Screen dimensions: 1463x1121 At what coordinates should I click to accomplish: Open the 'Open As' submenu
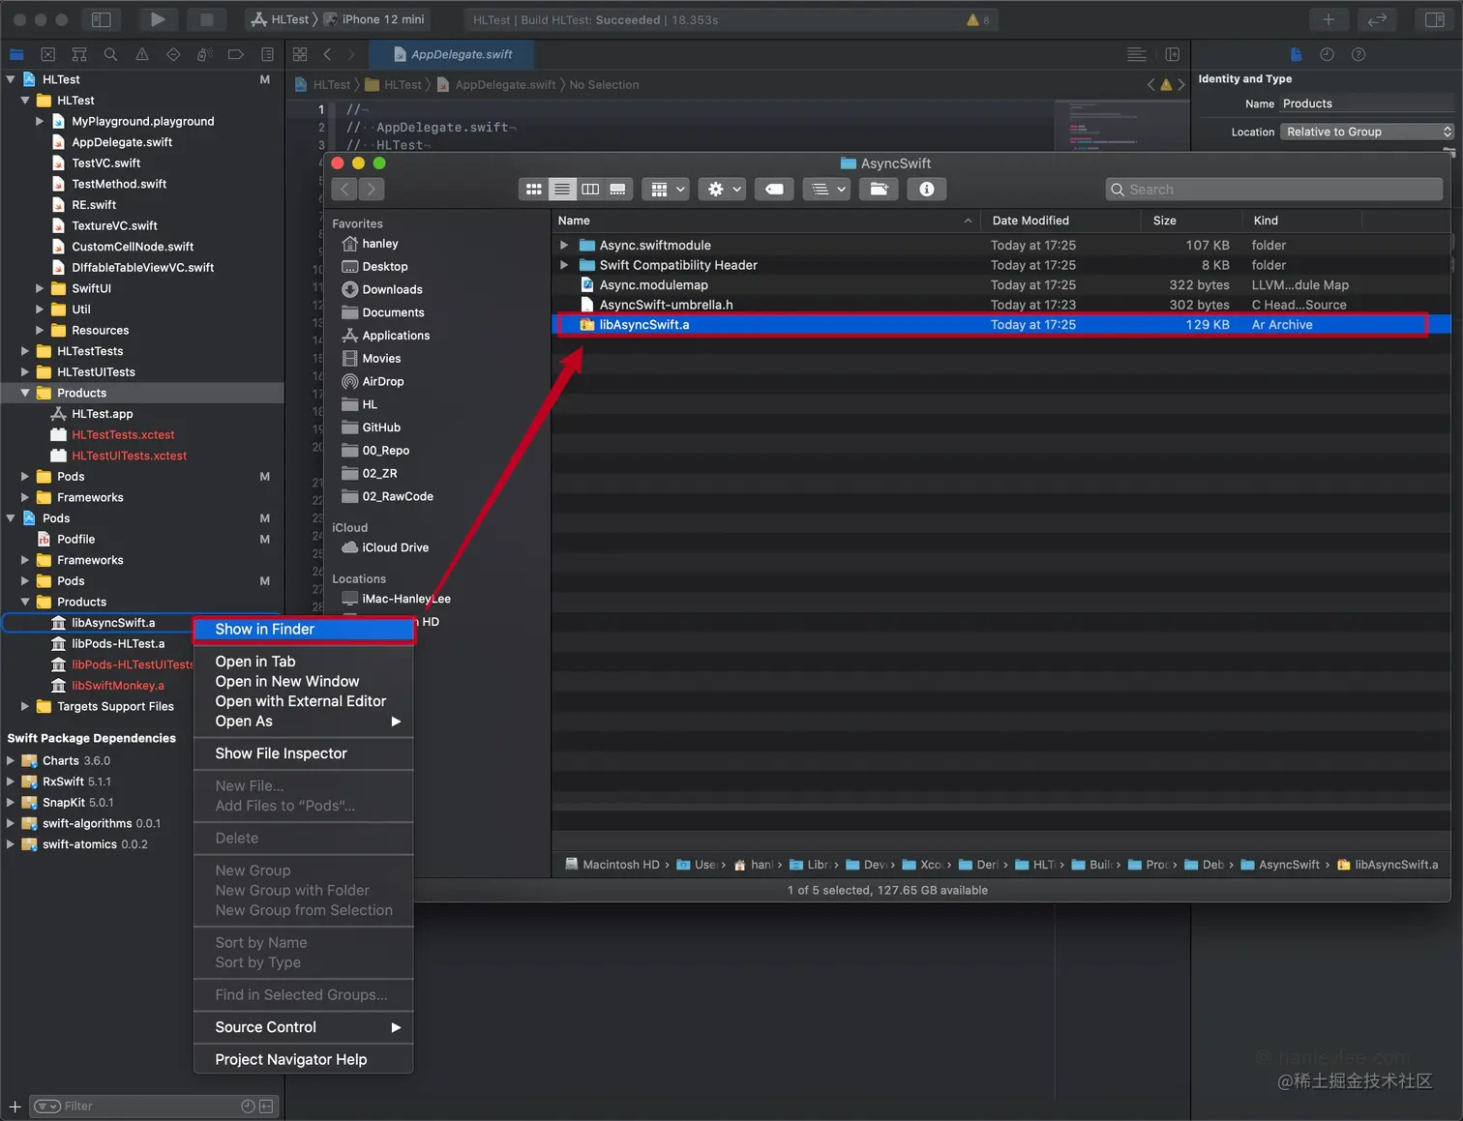(304, 722)
